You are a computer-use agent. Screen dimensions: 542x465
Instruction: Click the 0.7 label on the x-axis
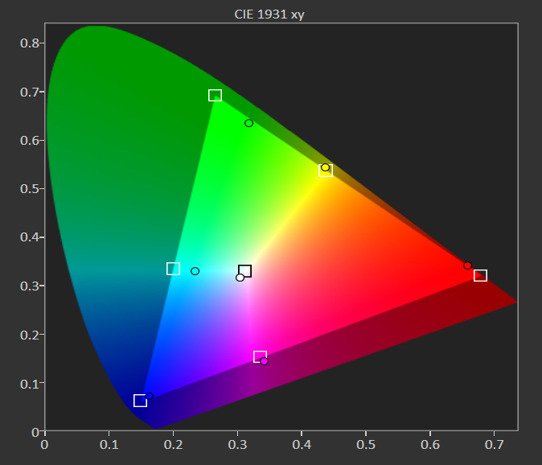pos(495,445)
